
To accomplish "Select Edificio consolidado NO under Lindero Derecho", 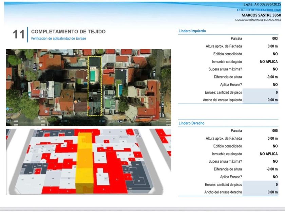I will point(275,146).
